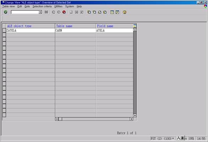Viewport: 208px width, 142px height.
Task: Open the Selection criteria menu
Action: tap(42, 6)
